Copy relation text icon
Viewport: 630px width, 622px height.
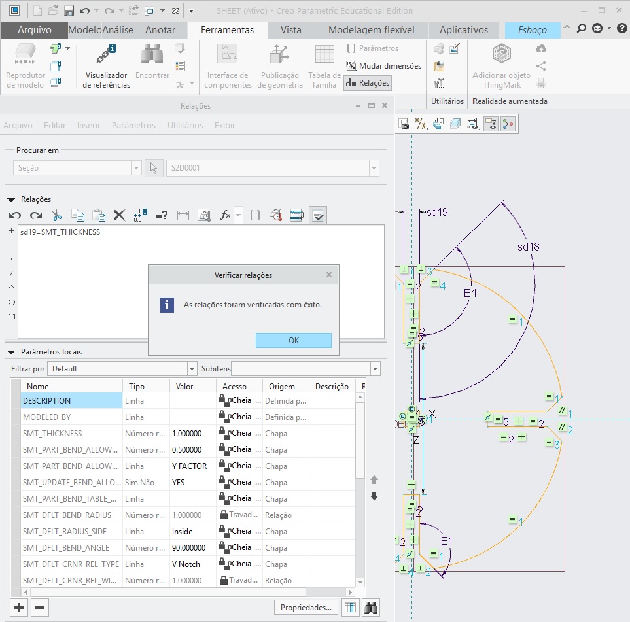(78, 215)
